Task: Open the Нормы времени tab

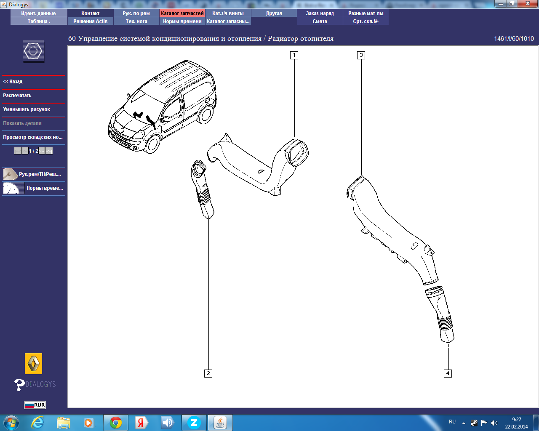Action: coord(182,21)
